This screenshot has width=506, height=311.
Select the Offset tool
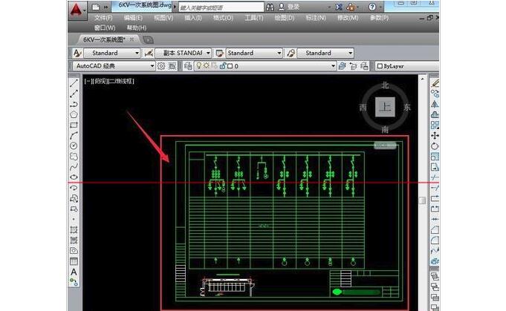[x=435, y=114]
